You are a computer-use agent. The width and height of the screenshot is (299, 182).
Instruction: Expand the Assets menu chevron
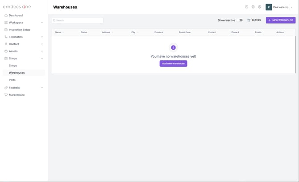coord(42,51)
